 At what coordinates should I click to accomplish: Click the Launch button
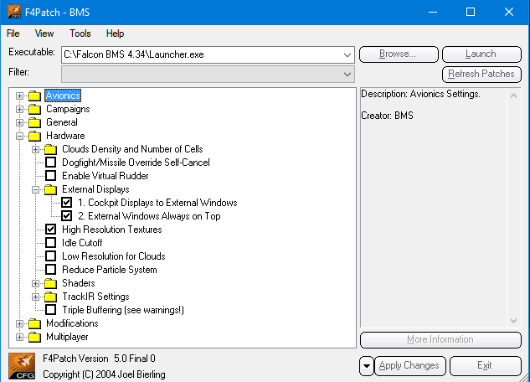(x=481, y=54)
